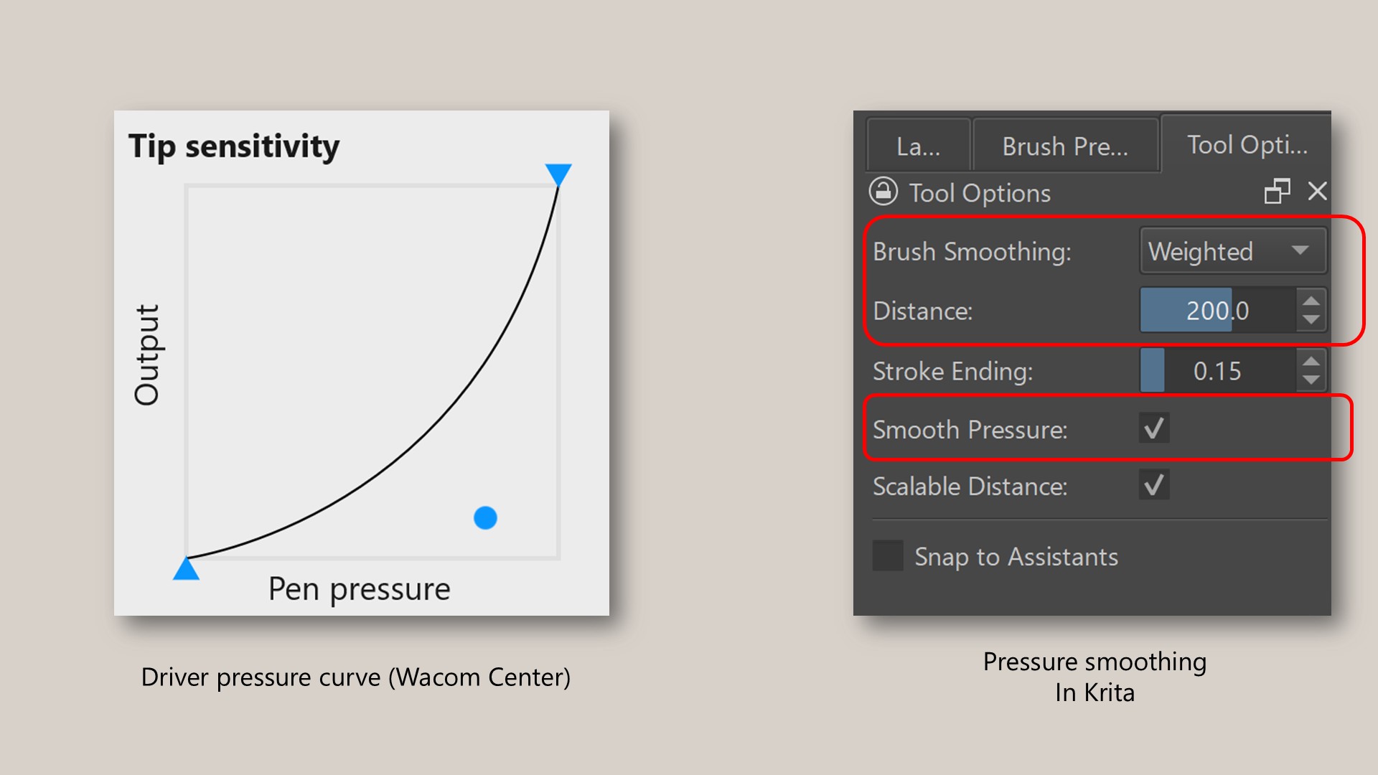
Task: Enable Snap to Assistants checkbox
Action: (888, 556)
